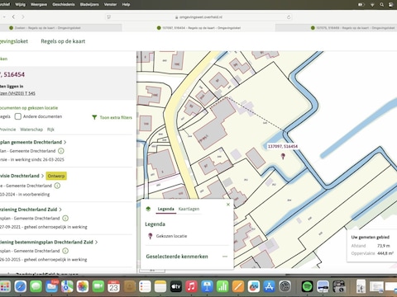Open the 'Regels op de kaart' header link
The height and width of the screenshot is (297, 397).
[63, 41]
